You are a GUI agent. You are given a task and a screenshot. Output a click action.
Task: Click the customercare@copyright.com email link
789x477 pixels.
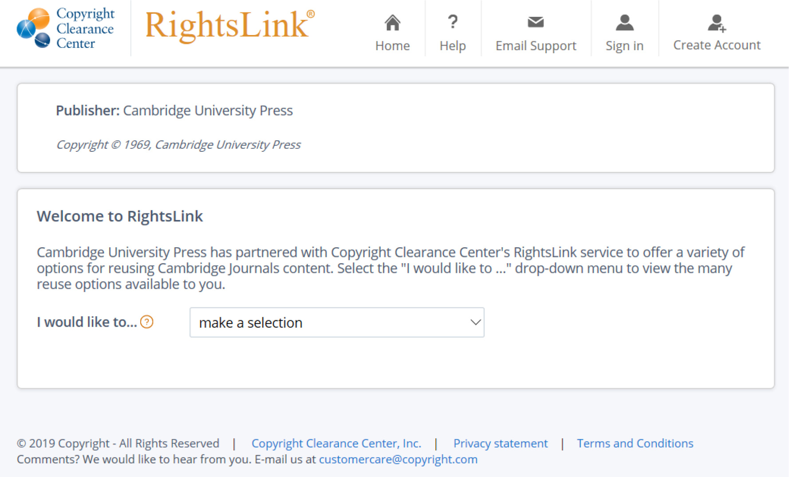point(398,459)
